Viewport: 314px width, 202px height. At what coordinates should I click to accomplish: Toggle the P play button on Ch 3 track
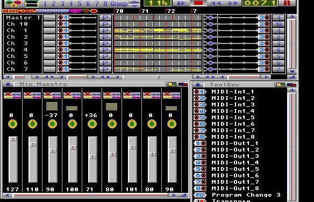(x=105, y=44)
